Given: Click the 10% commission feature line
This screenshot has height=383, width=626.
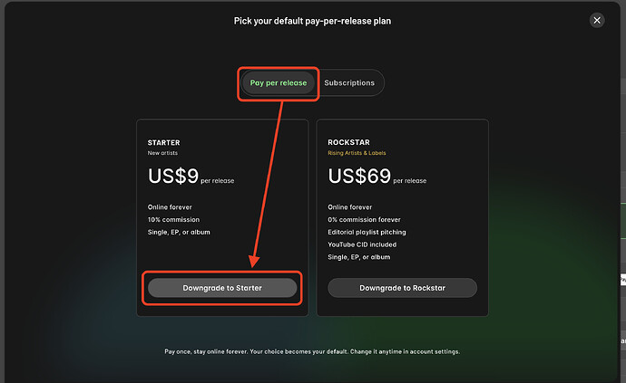Looking at the screenshot, I should point(173,219).
